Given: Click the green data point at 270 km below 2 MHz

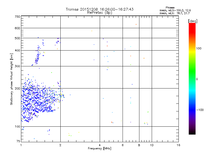Looking at the screenshot, I should point(51,73).
